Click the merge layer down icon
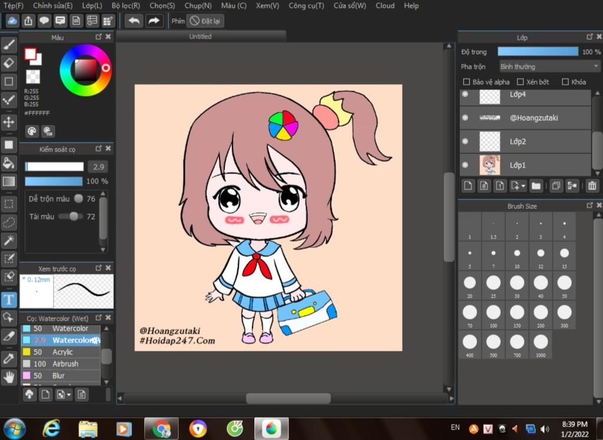 coord(572,186)
